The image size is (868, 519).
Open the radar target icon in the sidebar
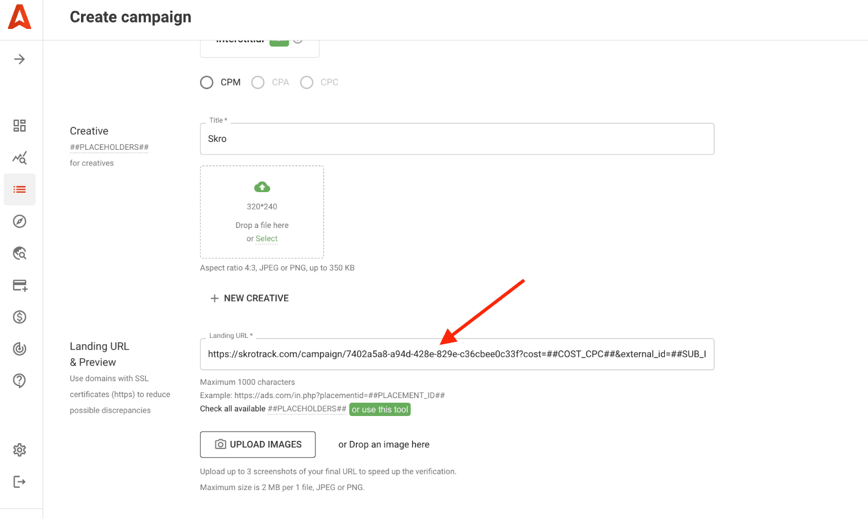click(20, 348)
